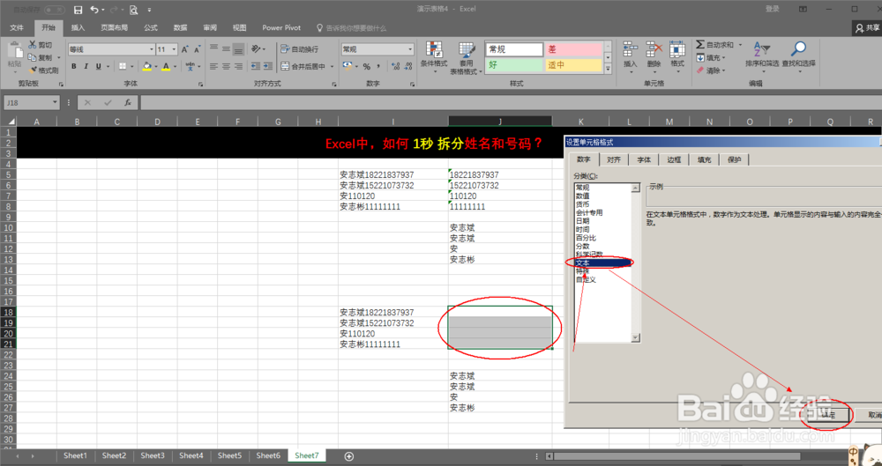Add a new sheet with plus icon
Screen dimensions: 882x466
point(348,456)
